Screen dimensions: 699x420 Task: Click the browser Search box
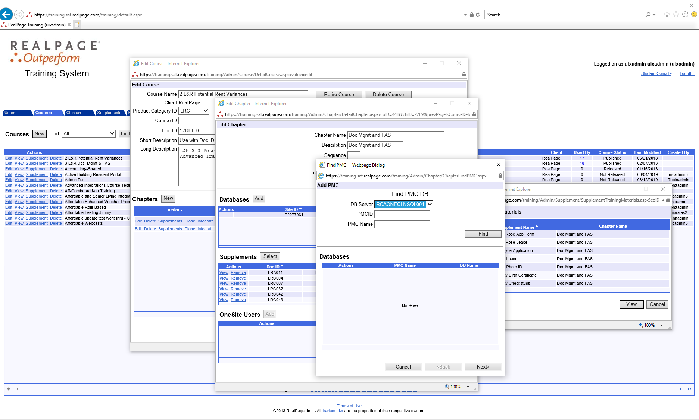(565, 15)
